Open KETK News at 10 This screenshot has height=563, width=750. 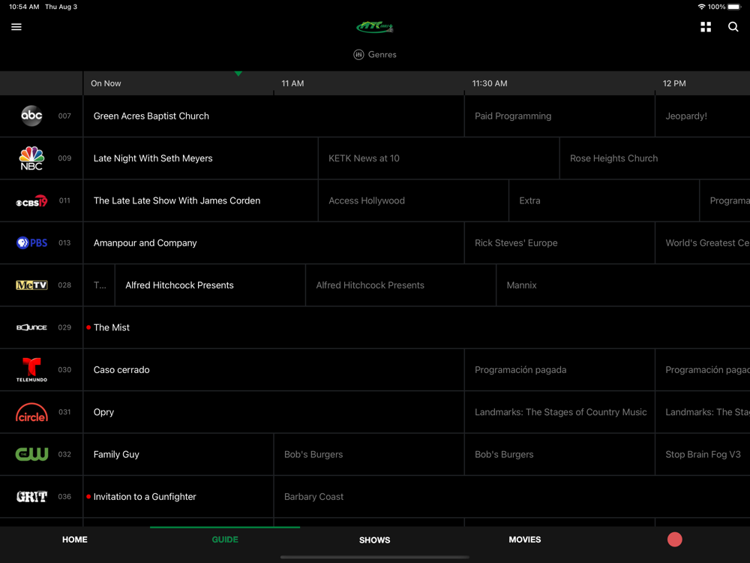(439, 158)
